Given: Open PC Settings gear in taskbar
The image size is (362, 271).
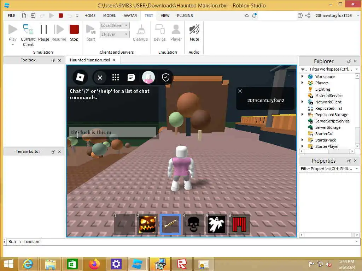Looking at the screenshot, I should click(116, 264).
